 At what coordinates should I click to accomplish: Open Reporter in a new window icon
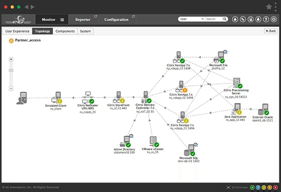pyautogui.click(x=96, y=16)
